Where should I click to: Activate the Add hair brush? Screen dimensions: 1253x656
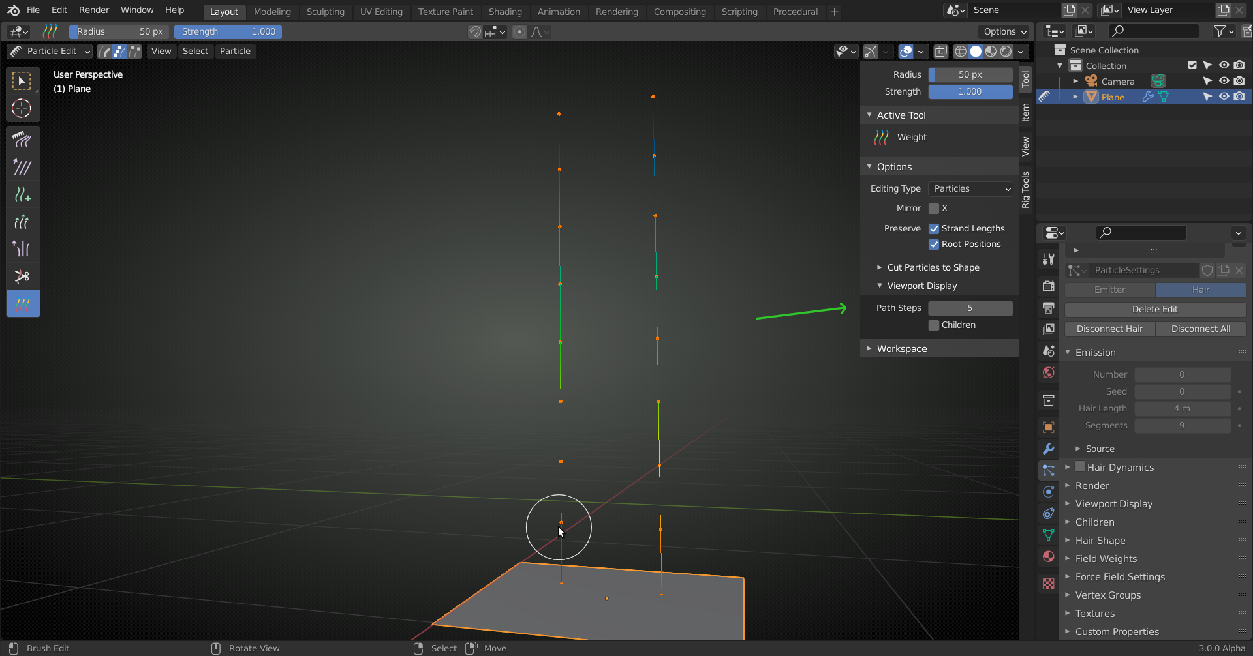pos(22,194)
